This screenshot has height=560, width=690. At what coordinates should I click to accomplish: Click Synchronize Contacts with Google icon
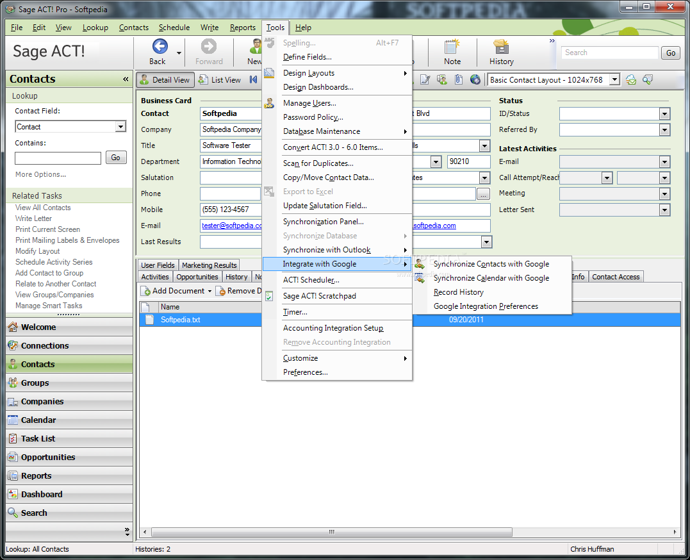(420, 264)
